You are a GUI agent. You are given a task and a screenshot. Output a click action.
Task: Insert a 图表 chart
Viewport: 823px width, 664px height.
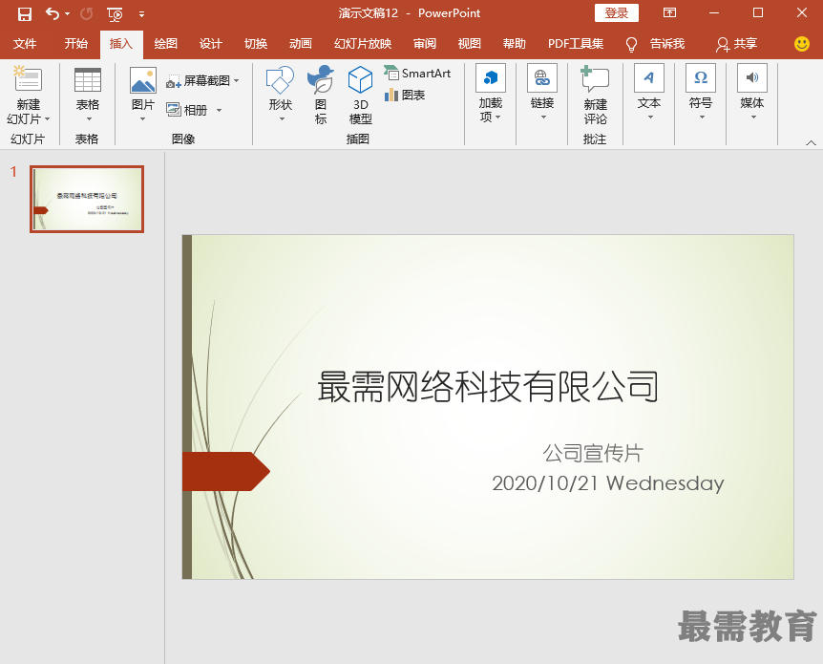[x=405, y=96]
